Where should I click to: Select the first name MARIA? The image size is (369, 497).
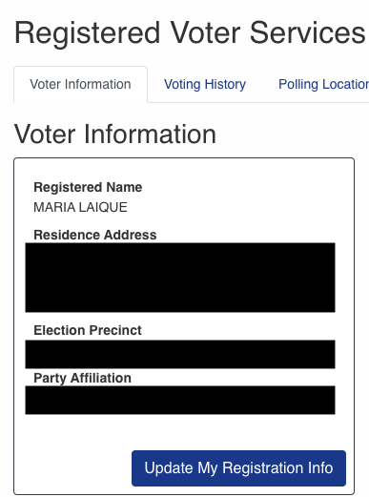click(x=54, y=207)
